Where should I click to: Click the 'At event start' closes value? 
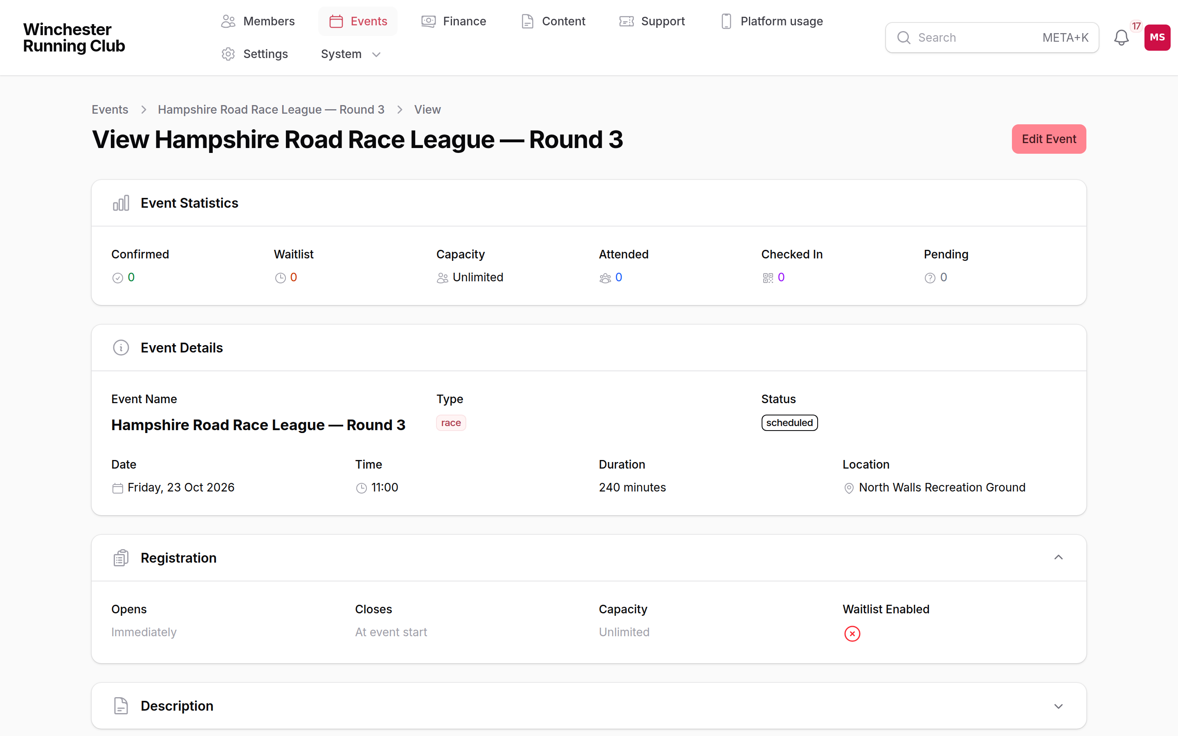(391, 632)
